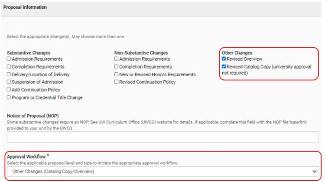Check Non-Substantive Admission Requirements checkbox
The width and height of the screenshot is (325, 182).
point(116,59)
